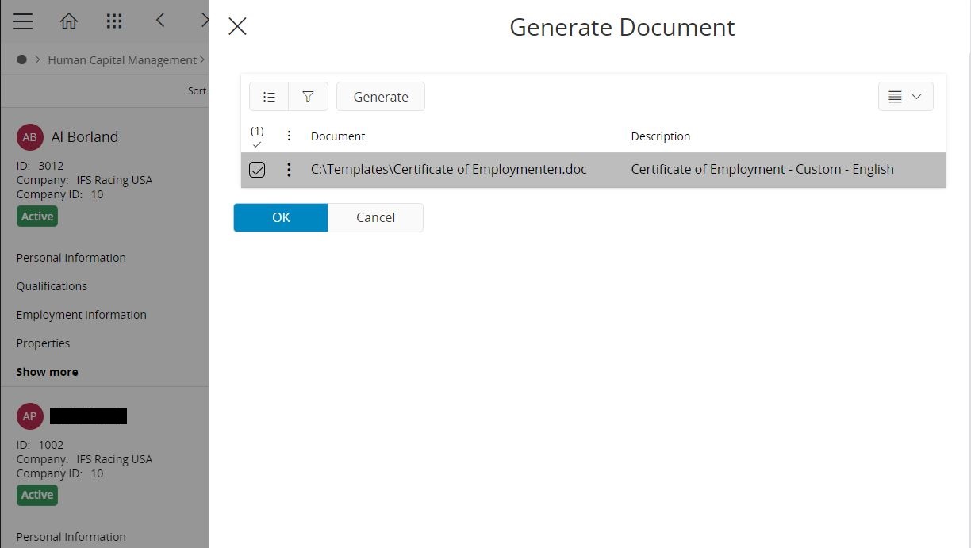This screenshot has height=548, width=971.
Task: Select Human Capital Management breadcrumb
Action: tap(122, 60)
